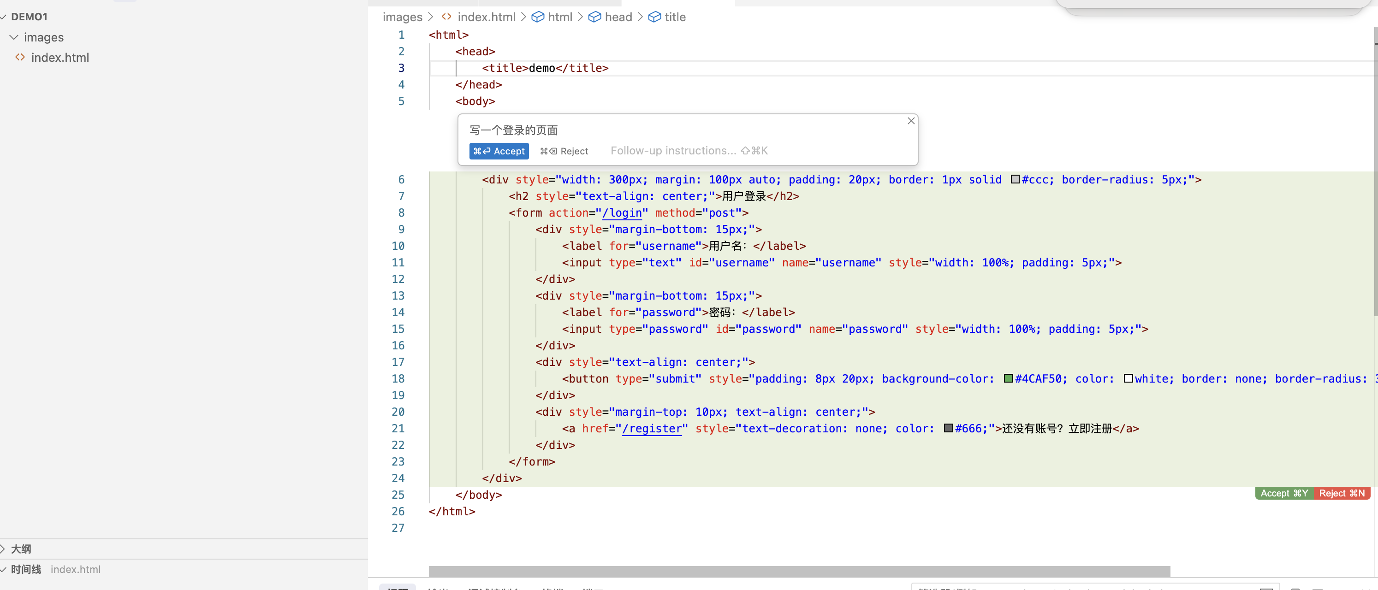Click the head symbol icon in the breadcrumb
This screenshot has width=1378, height=590.
click(x=594, y=17)
